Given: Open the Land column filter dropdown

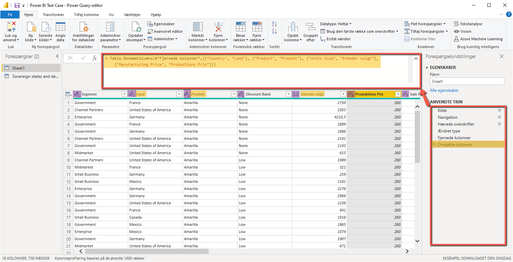Looking at the screenshot, I should click(x=179, y=94).
